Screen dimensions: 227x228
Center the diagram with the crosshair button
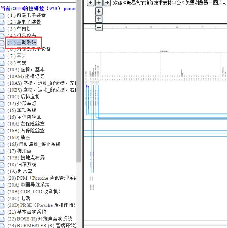click(x=99, y=3)
